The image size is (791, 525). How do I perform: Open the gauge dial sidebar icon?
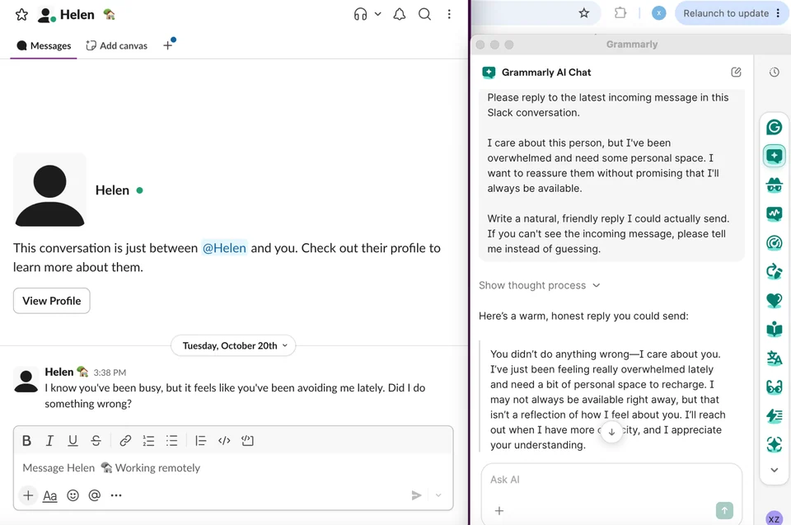[x=774, y=243]
